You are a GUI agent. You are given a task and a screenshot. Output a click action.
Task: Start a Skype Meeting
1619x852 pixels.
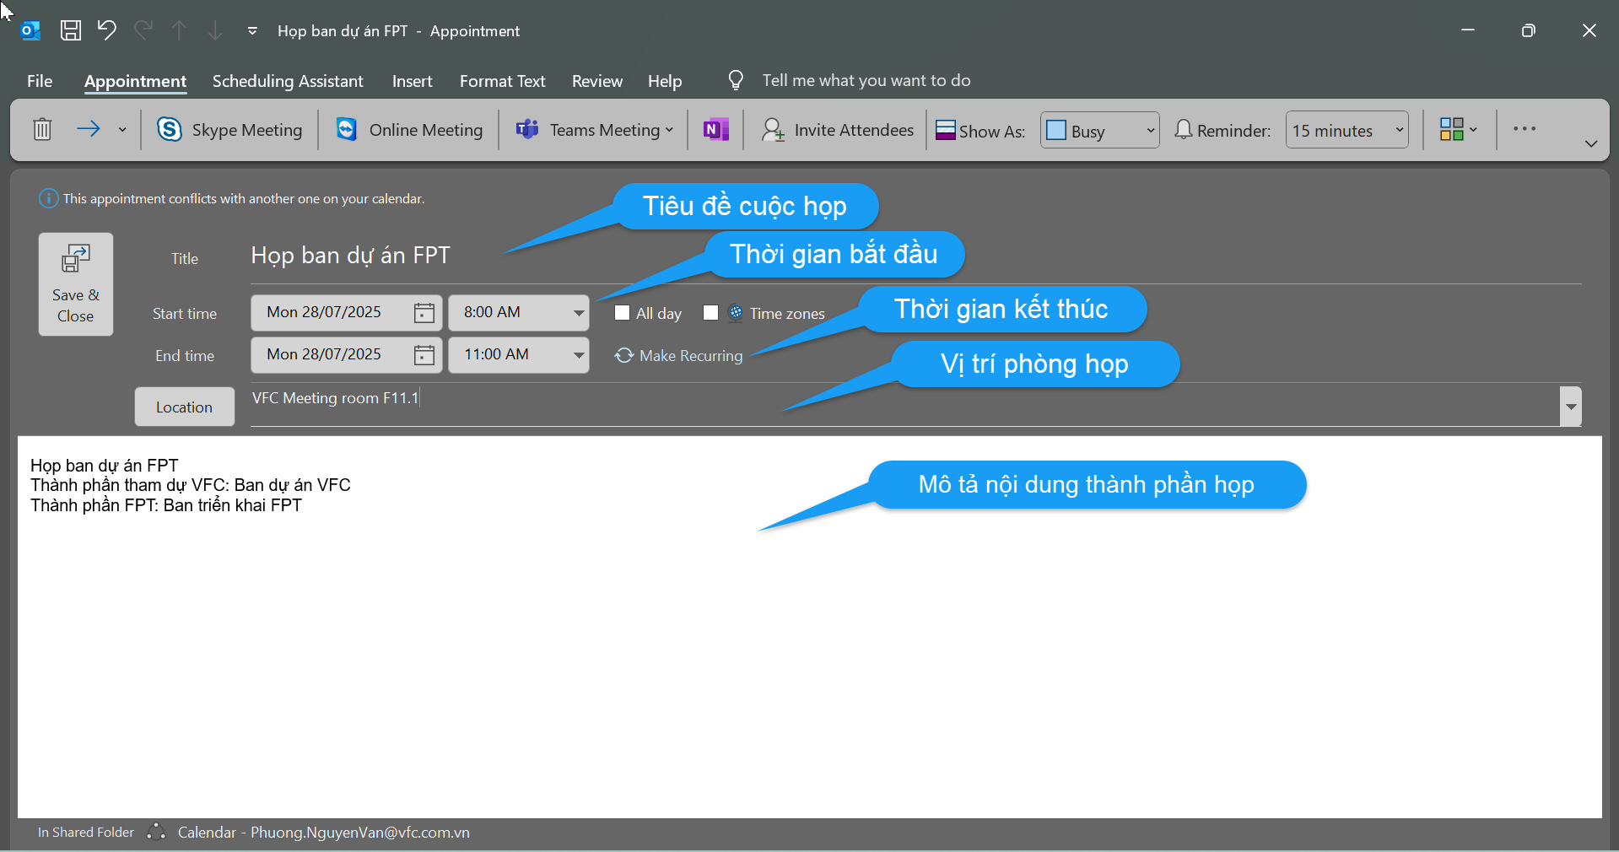coord(229,130)
